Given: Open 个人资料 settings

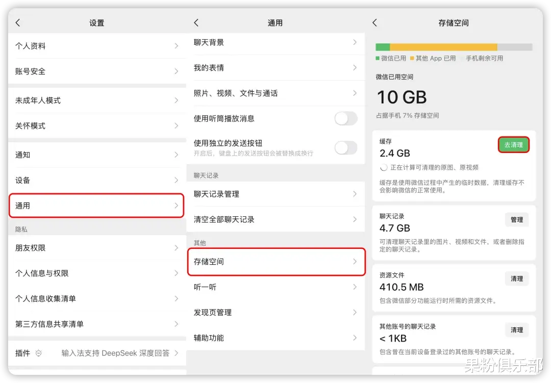Looking at the screenshot, I should 96,45.
